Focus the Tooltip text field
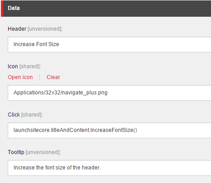 click(109, 168)
